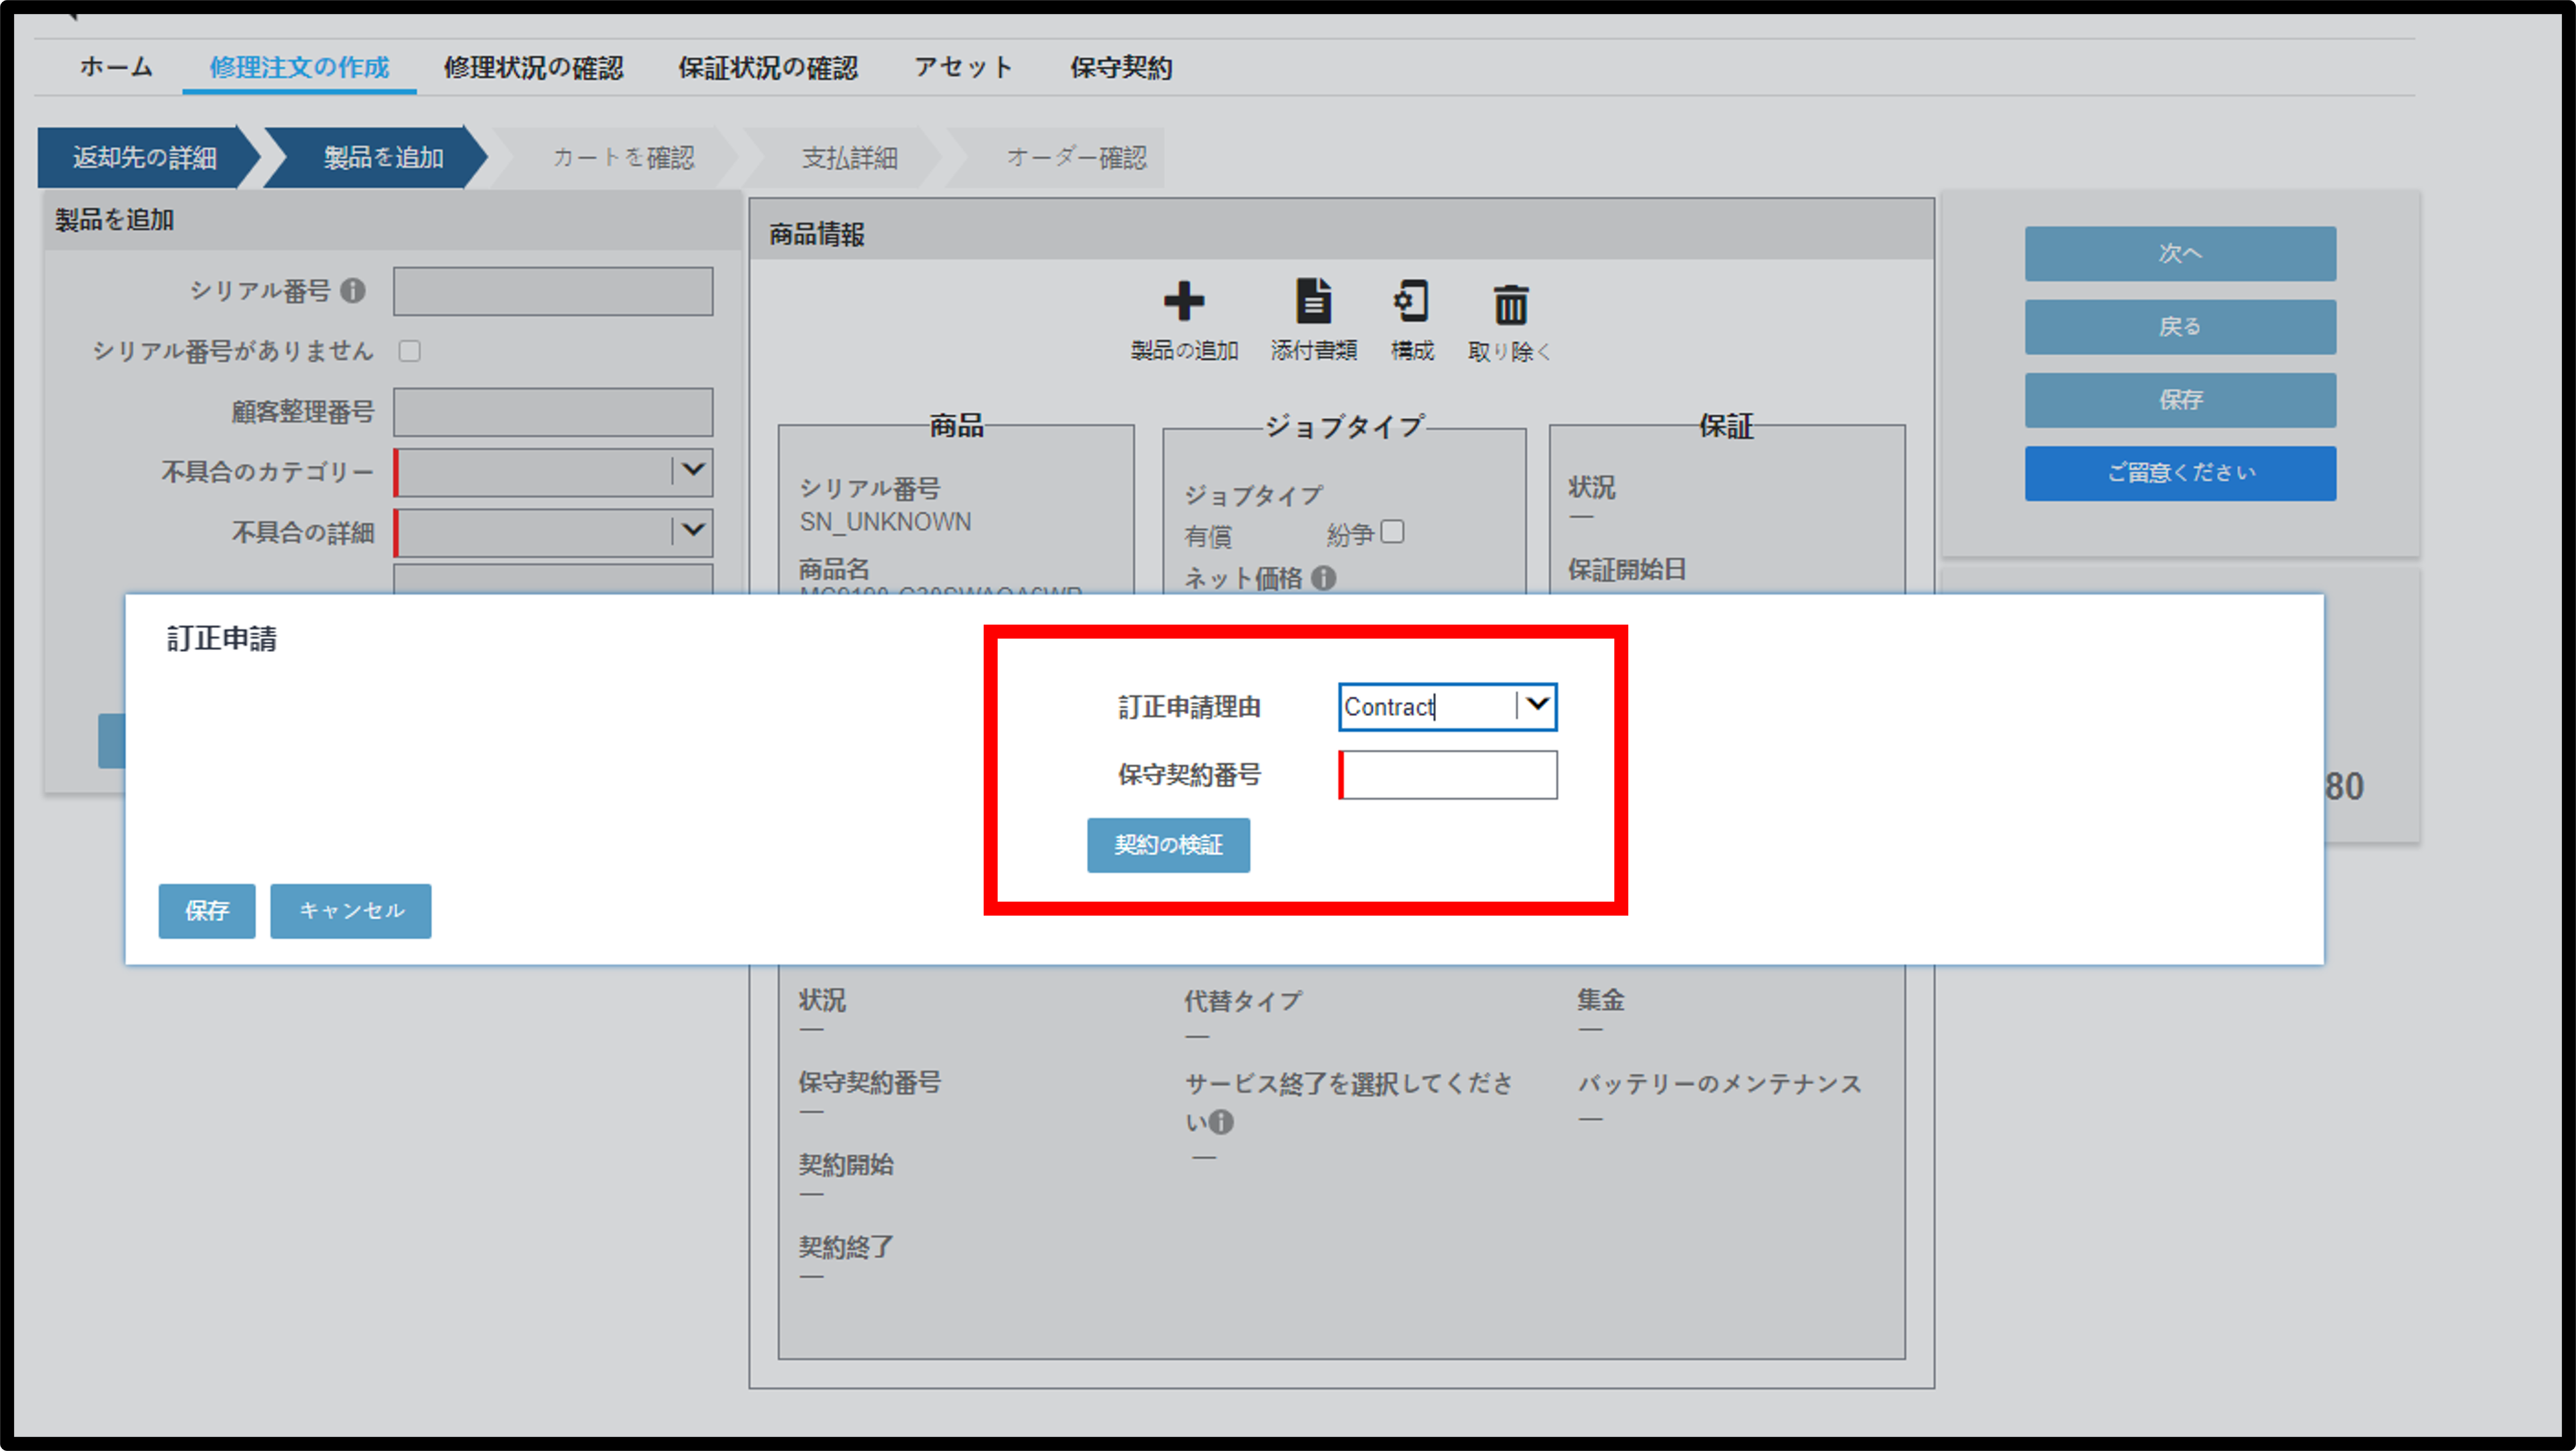Click info icon after サービス終了を選択してください
Viewport: 2576px width, 1451px height.
coord(1221,1122)
